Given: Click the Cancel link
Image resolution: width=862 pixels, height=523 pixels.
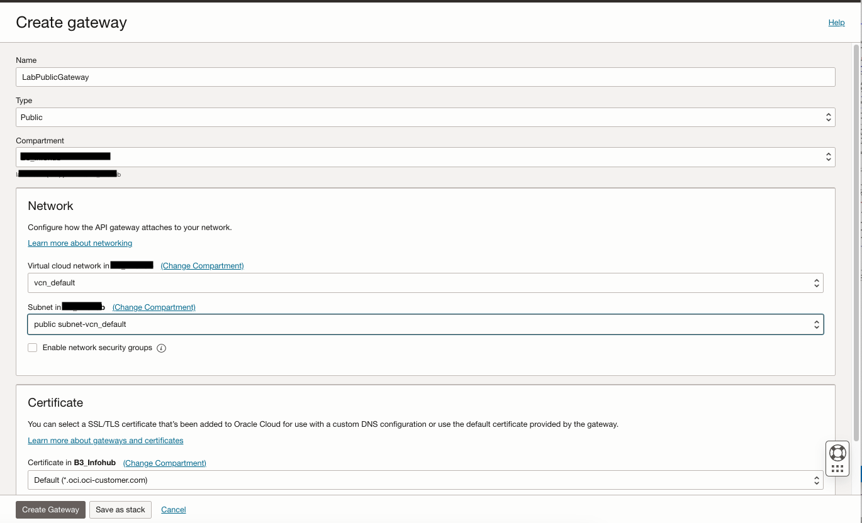Looking at the screenshot, I should pos(173,509).
